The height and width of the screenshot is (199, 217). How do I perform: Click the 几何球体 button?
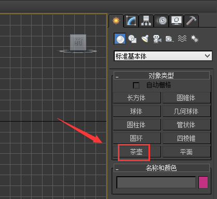click(x=186, y=111)
